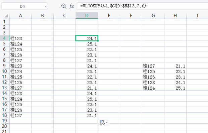The height and width of the screenshot is (133, 208).
Task: Click cell A18 containing 桂127
Action: coord(20,115)
